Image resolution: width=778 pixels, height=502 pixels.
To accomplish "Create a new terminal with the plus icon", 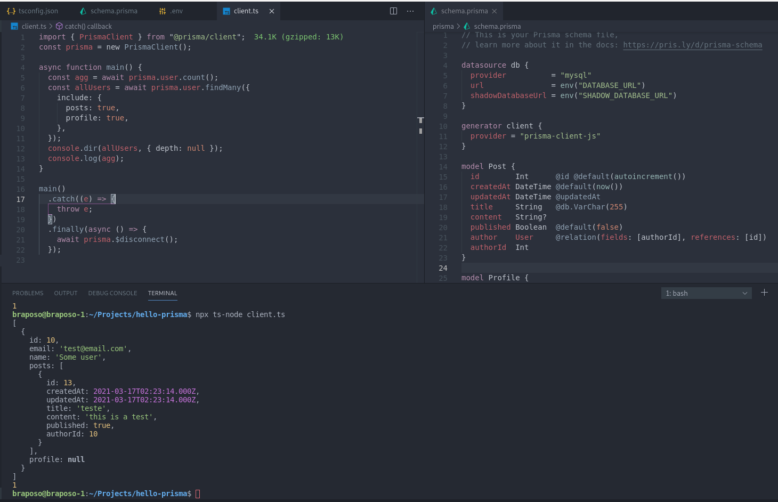I will pyautogui.click(x=764, y=292).
